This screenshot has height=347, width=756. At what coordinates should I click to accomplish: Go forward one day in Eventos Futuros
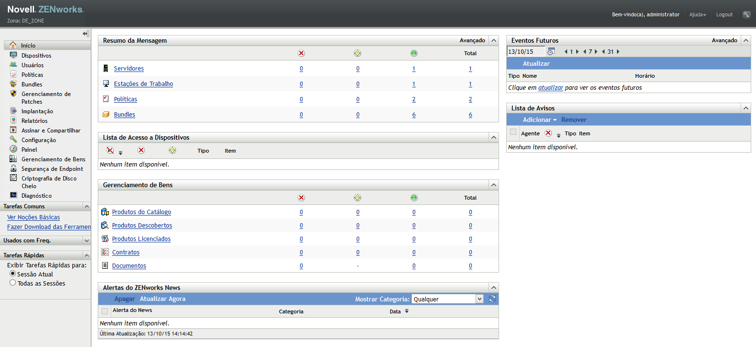pos(577,51)
